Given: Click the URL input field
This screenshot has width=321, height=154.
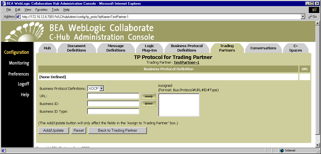Looking at the screenshot, I should click(x=113, y=96).
